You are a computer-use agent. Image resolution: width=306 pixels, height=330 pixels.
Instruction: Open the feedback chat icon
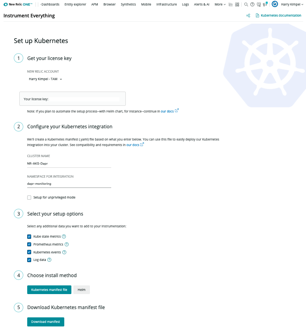click(x=258, y=4)
